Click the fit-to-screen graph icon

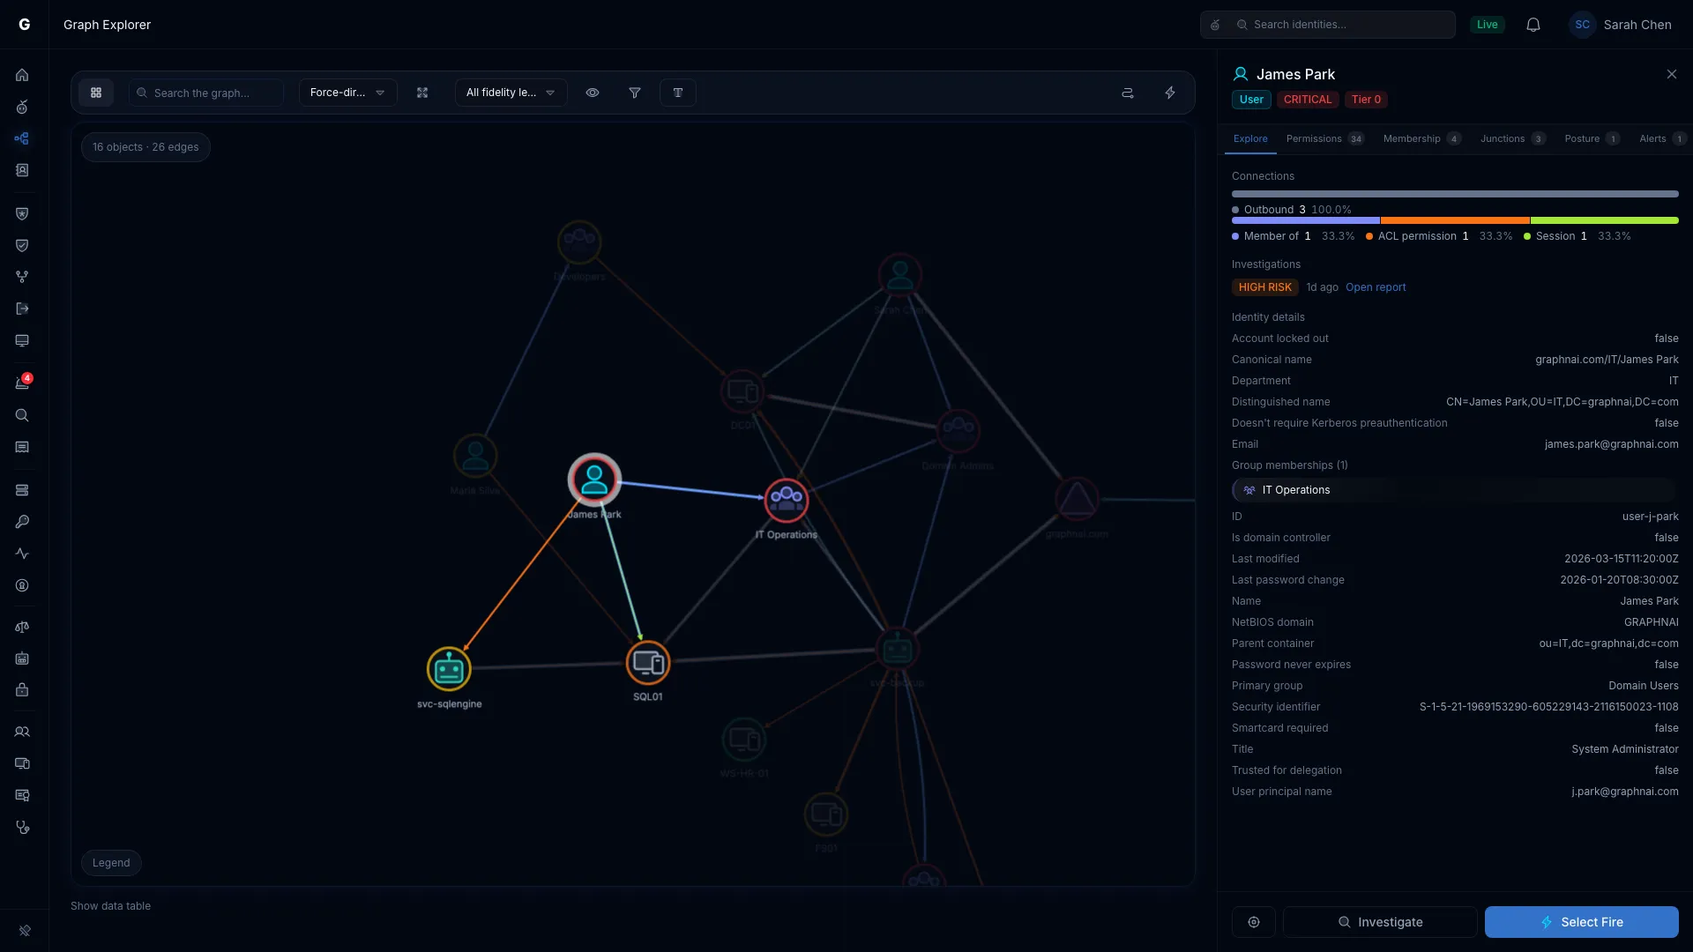[422, 93]
